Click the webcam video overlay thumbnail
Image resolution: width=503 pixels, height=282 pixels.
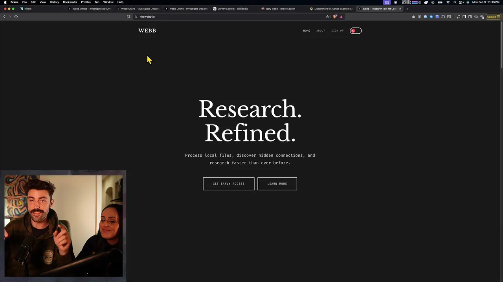click(64, 226)
